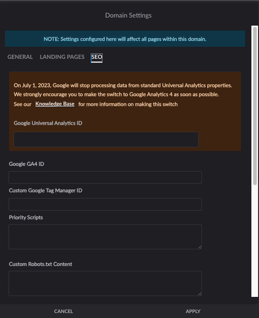
Task: Click inside the Priority Scripts textarea
Action: pos(105,236)
